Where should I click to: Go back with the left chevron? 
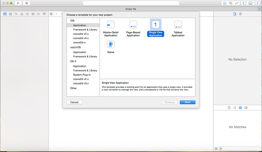(56, 14)
